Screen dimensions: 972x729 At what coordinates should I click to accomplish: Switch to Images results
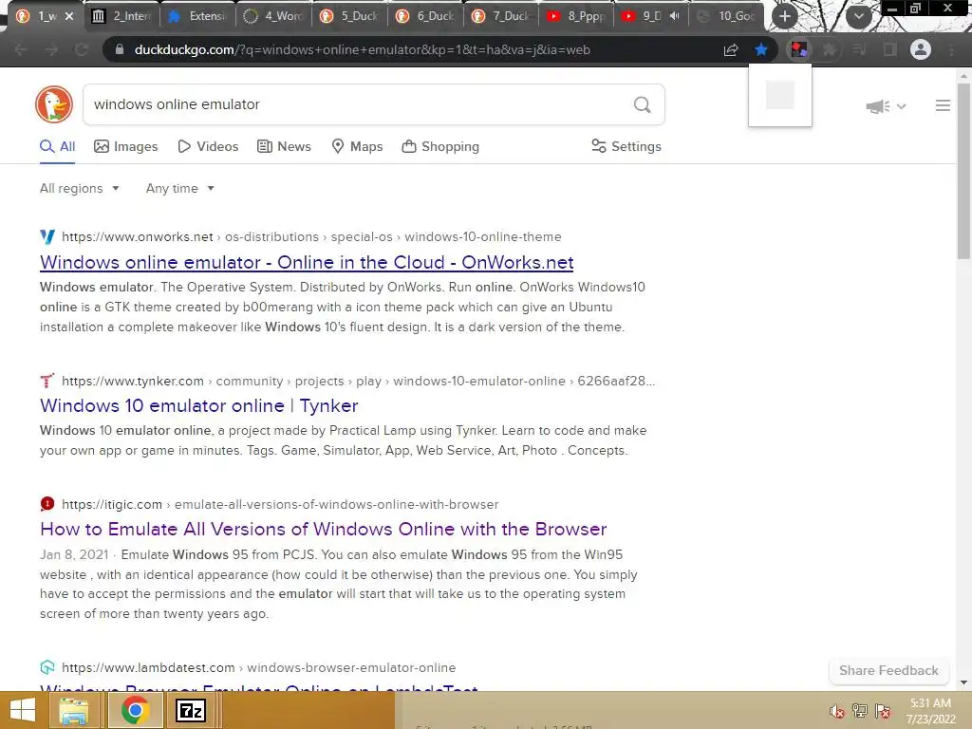pos(126,147)
